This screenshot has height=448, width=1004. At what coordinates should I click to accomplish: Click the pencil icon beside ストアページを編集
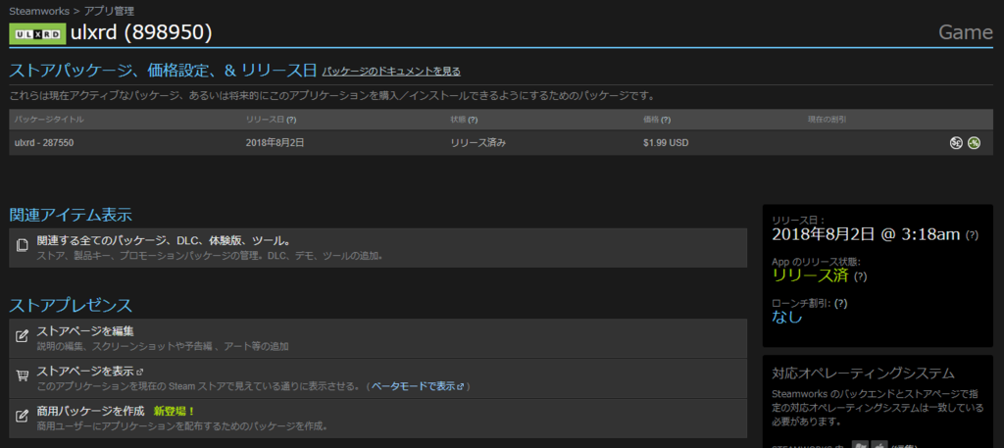click(x=22, y=336)
